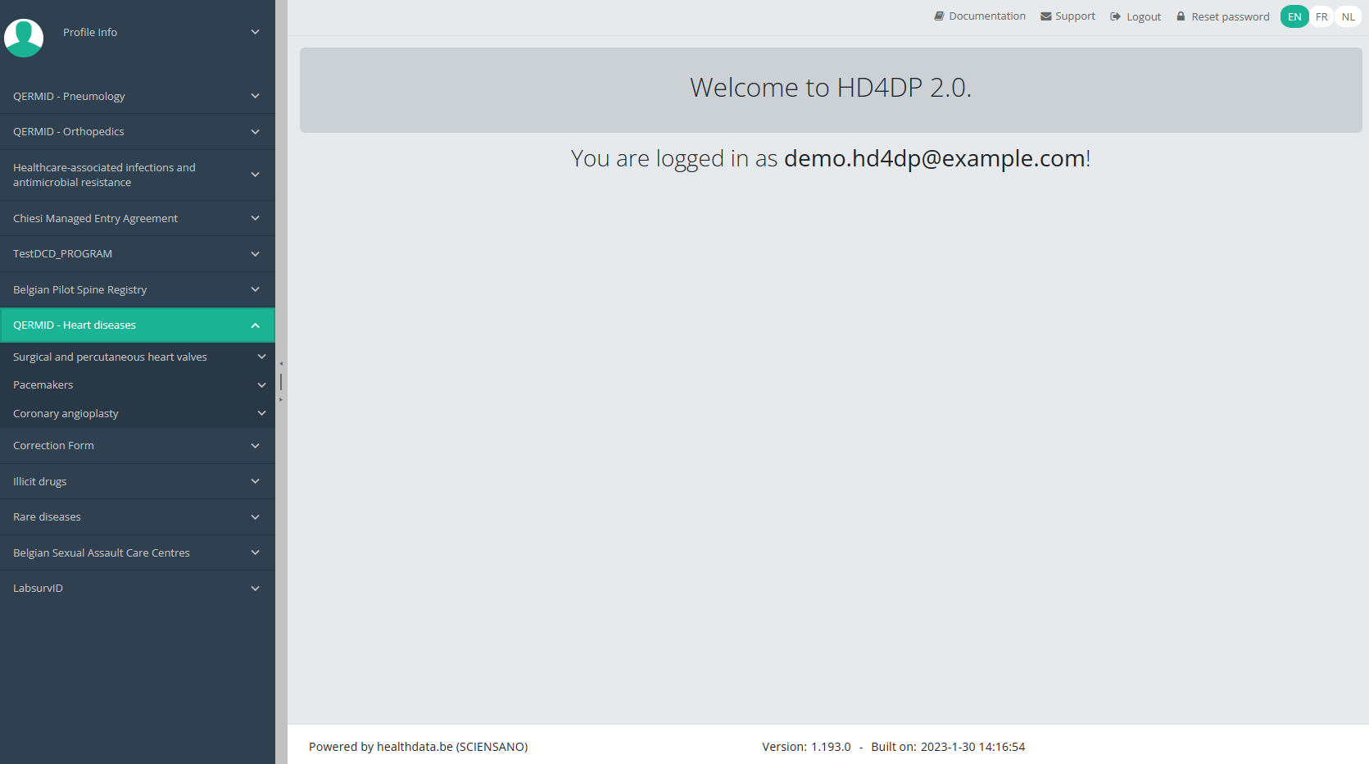Open the Rare diseases menu item

tap(48, 516)
